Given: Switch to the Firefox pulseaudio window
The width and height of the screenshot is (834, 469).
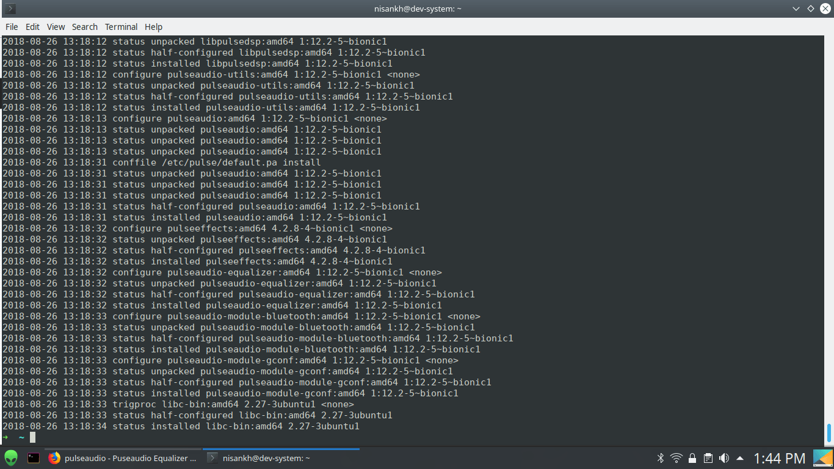Looking at the screenshot, I should click(123, 458).
